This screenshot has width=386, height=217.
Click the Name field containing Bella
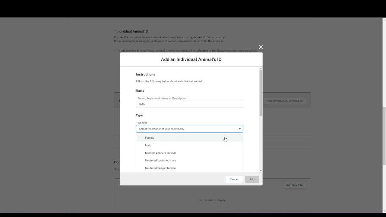point(189,104)
